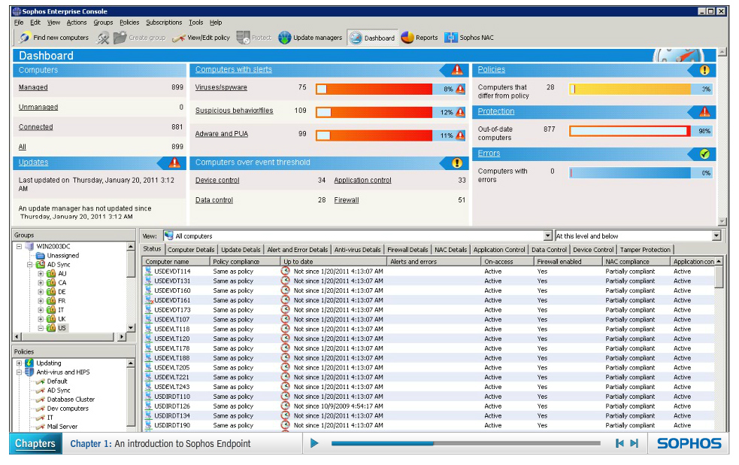Click computer icon for USDEVDT161
The height and width of the screenshot is (465, 739).
click(149, 300)
